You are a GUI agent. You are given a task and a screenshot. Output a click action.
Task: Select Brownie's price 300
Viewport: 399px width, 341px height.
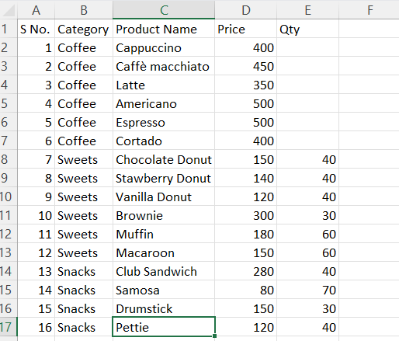tap(245, 215)
